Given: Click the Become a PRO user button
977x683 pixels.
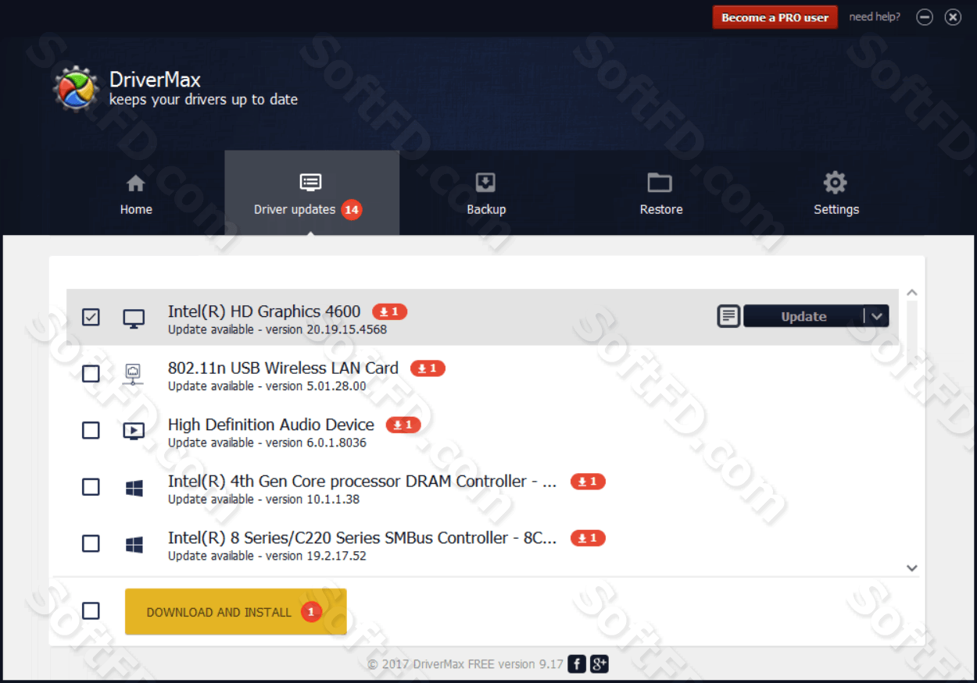Looking at the screenshot, I should pos(775,17).
